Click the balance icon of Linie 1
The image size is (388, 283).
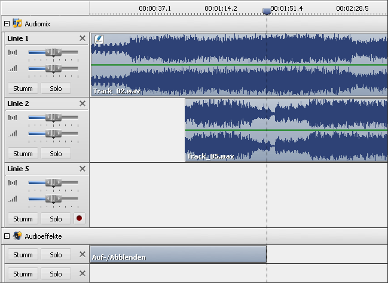[x=13, y=52]
